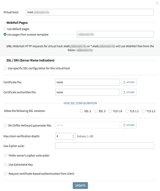Close the virtual host dialog

[157, 3]
